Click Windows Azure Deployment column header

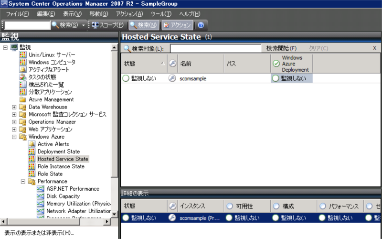pyautogui.click(x=292, y=64)
